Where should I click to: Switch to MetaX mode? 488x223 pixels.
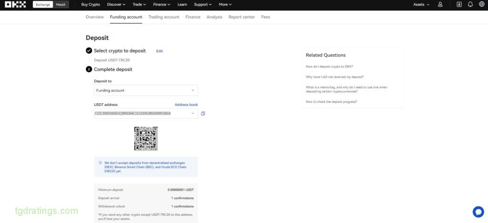(61, 5)
